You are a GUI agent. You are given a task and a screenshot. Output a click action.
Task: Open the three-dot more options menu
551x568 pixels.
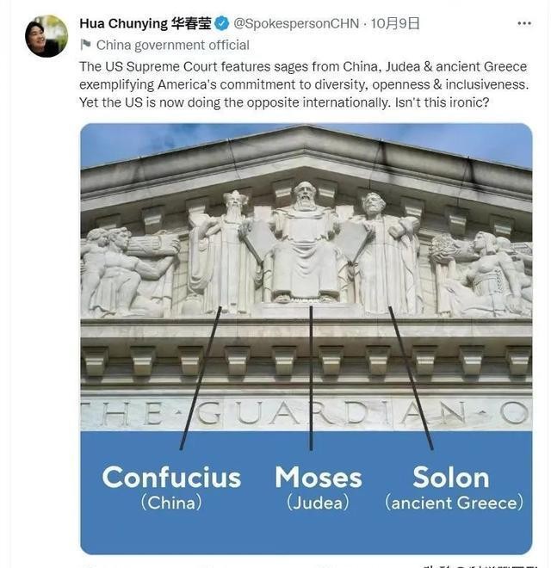[x=524, y=23]
